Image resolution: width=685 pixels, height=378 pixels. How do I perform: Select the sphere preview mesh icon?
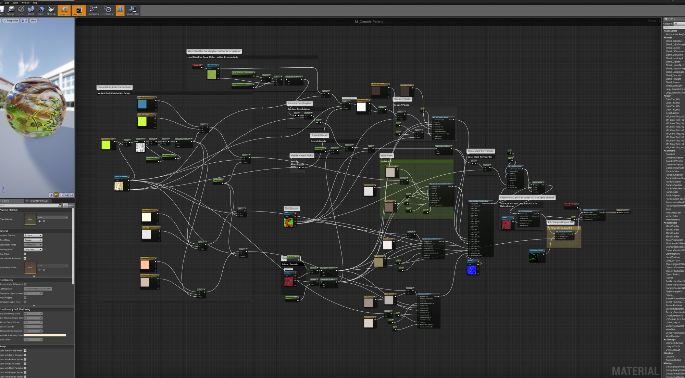[x=56, y=195]
